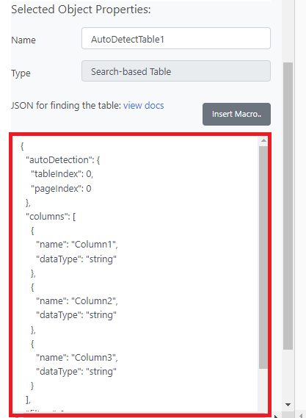The width and height of the screenshot is (306, 418).
Task: Open the view docs link
Action: coord(144,106)
